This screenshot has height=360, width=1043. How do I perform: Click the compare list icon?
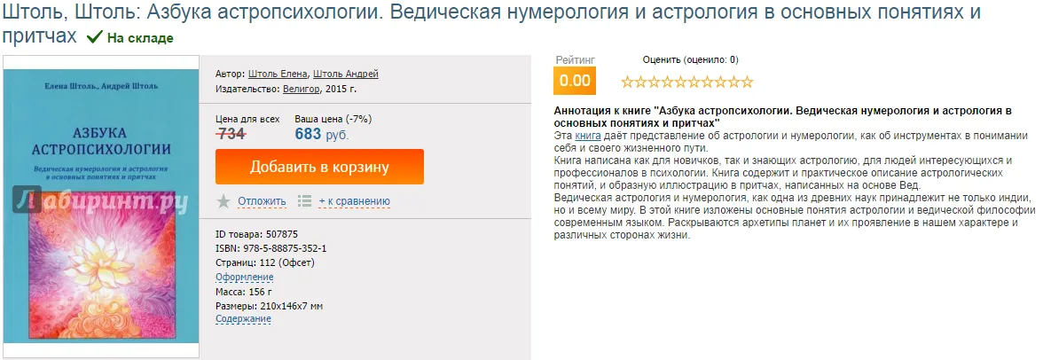pos(305,201)
